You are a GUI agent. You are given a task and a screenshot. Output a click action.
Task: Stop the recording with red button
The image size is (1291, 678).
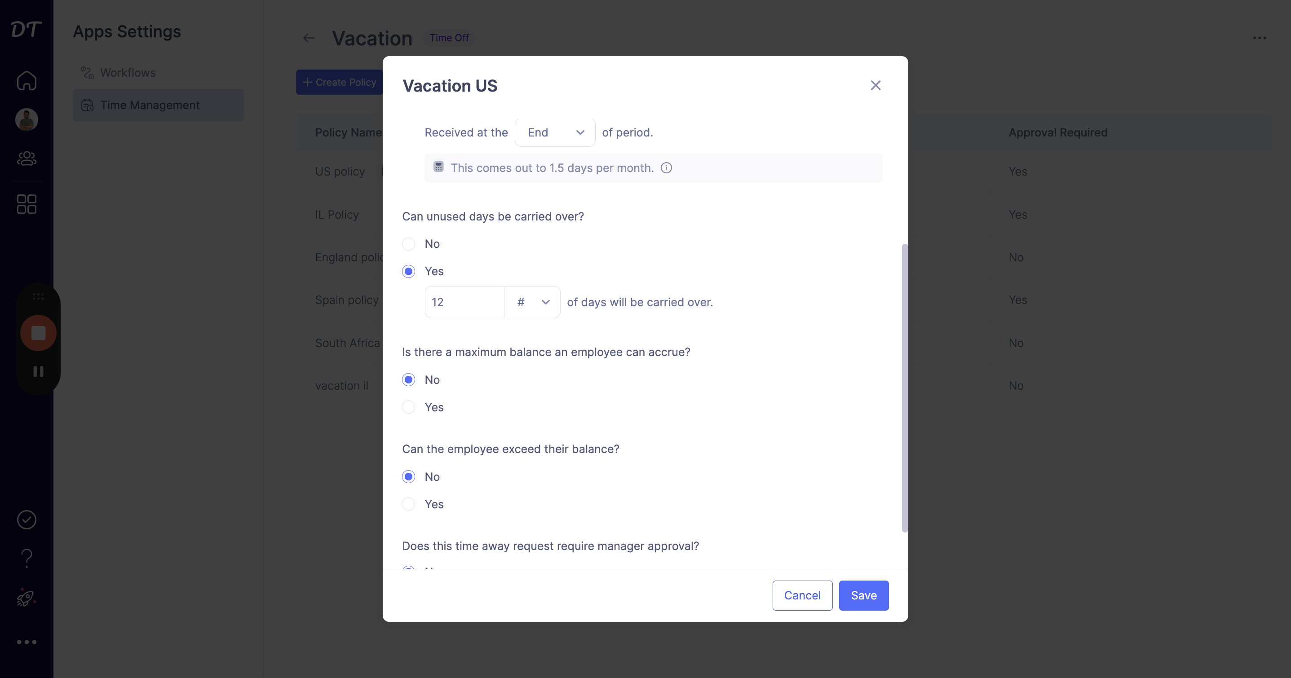pos(38,333)
